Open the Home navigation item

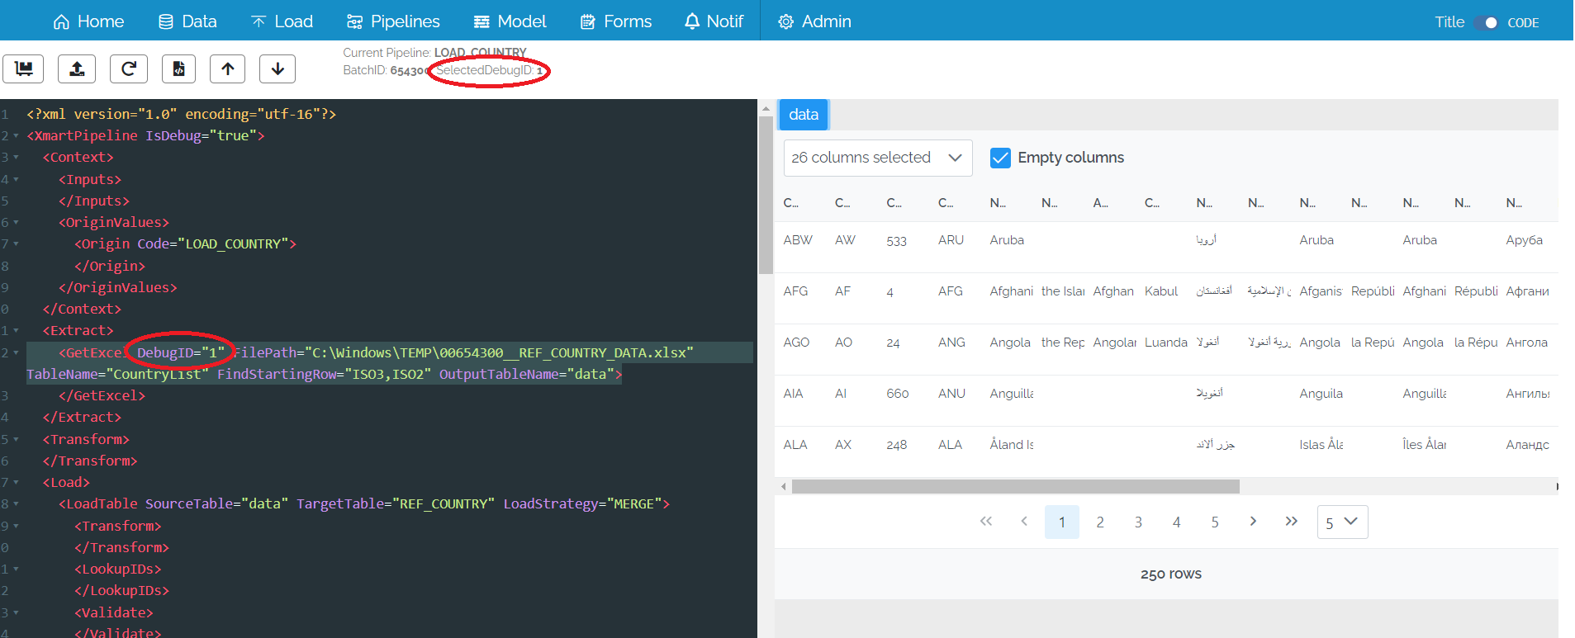click(88, 21)
